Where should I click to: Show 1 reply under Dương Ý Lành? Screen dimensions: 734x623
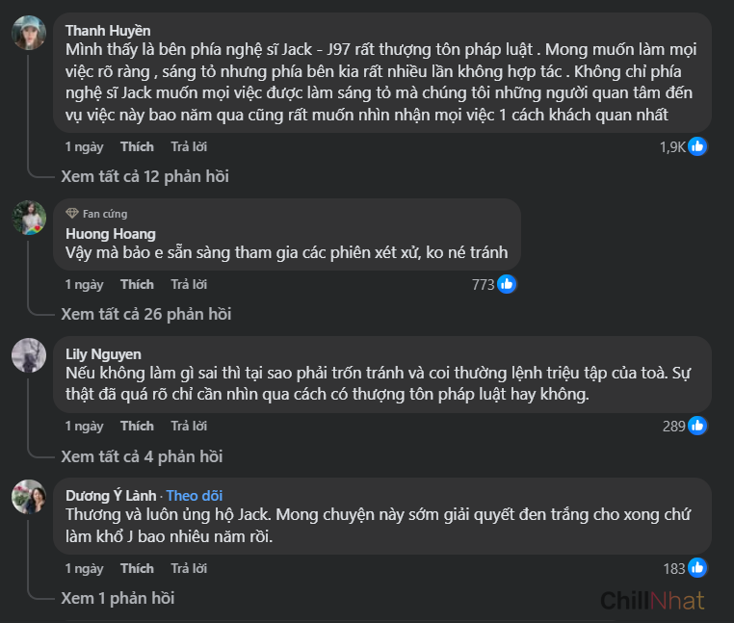pos(118,598)
